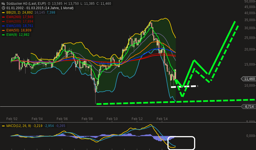Click the Feb '12 time axis label
Image resolution: width=256 pixels, height=150 pixels.
tap(137, 119)
